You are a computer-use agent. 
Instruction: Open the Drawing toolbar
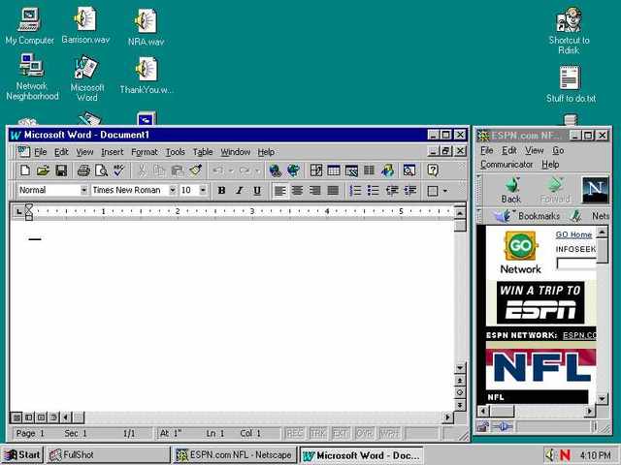388,170
